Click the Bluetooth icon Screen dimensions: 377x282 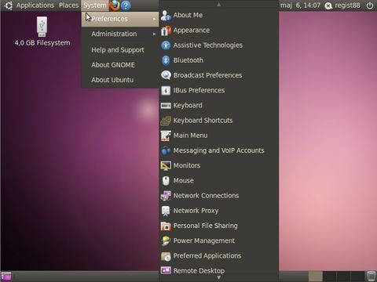click(166, 60)
